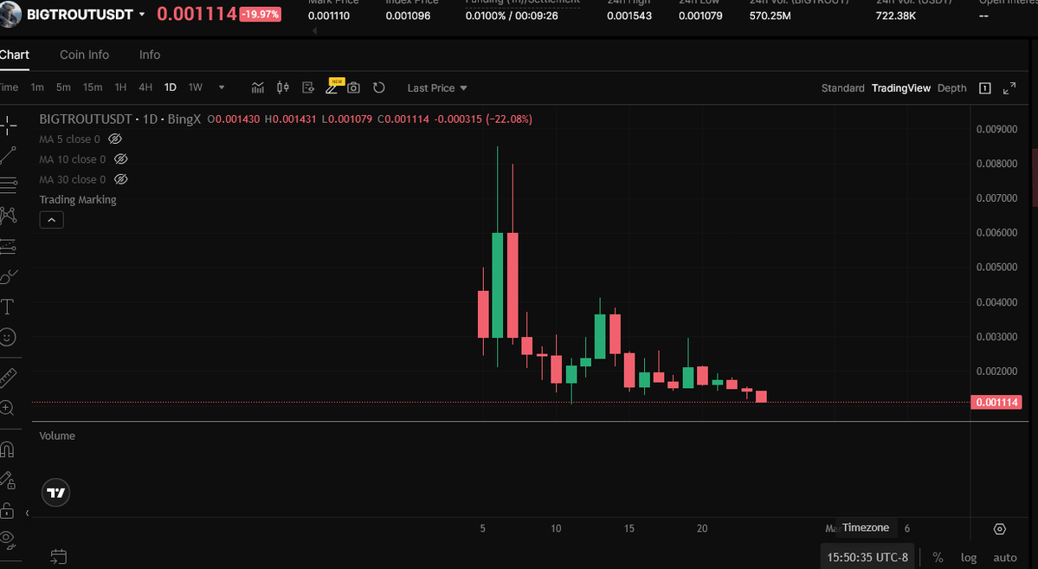The width and height of the screenshot is (1038, 569).
Task: Switch to the TradingView chart view
Action: [901, 88]
